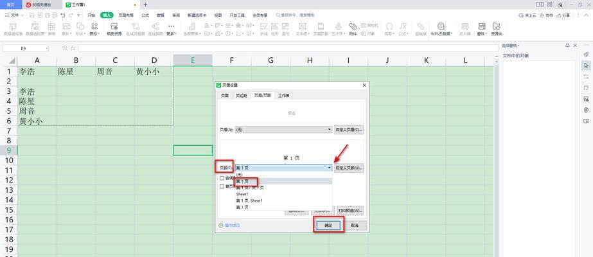593x257 pixels.
Task: Toggle the 奇偶页不同 checkbox in dialog
Action: pos(222,177)
